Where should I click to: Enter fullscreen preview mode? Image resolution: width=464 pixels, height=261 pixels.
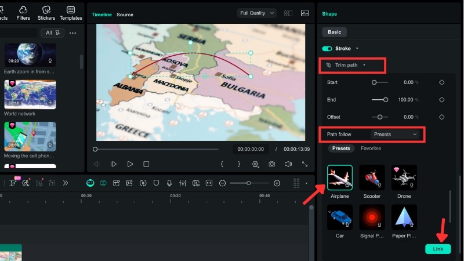tap(304, 164)
